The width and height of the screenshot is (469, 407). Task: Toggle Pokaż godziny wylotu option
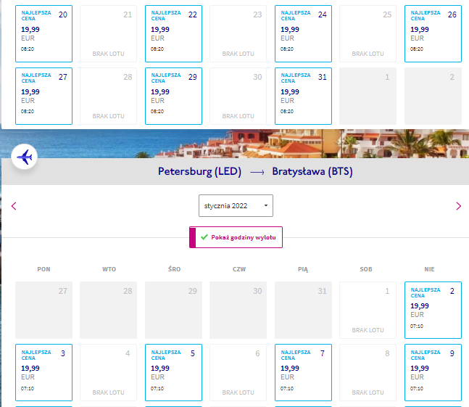point(236,237)
